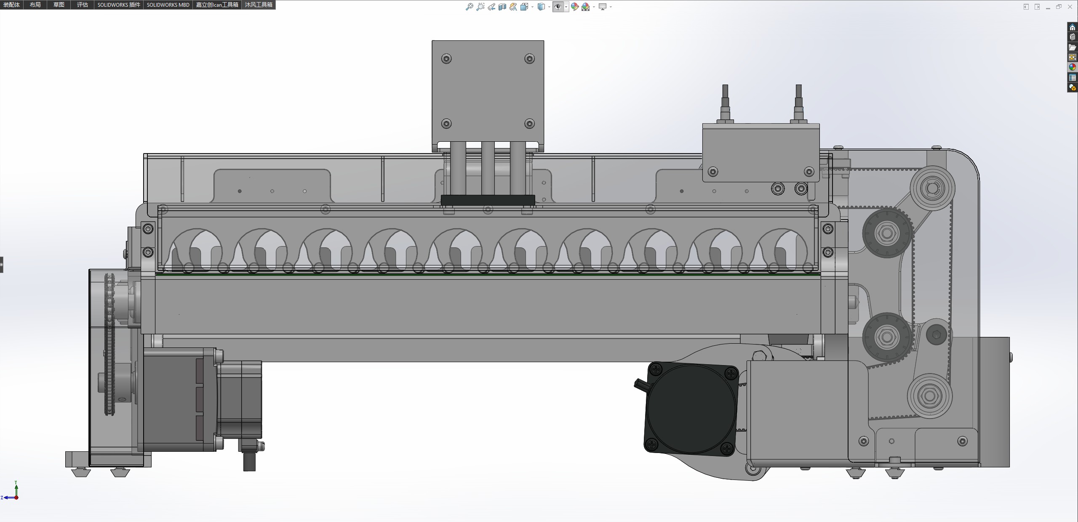This screenshot has height=522, width=1078.
Task: Open the SOLIDWORKS Resources home tab
Action: click(x=1072, y=27)
